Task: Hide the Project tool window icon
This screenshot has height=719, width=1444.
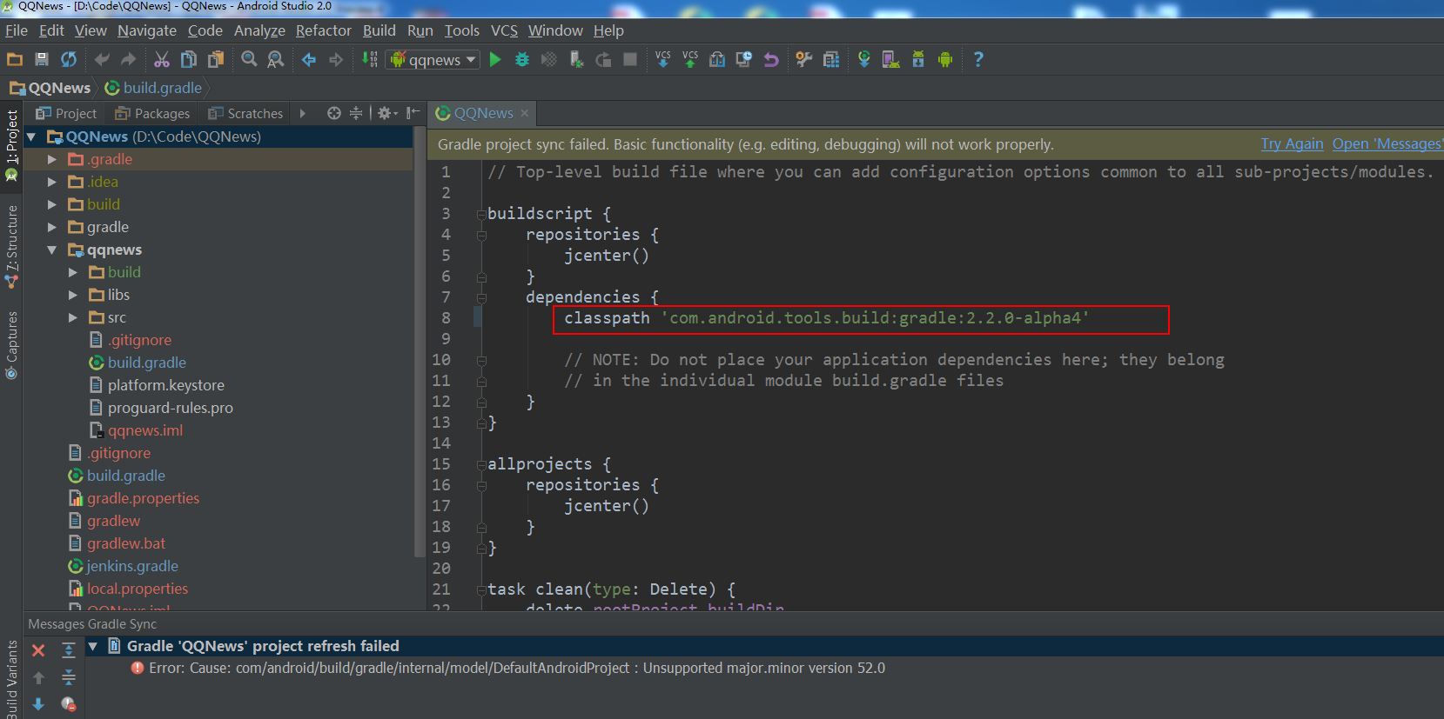Action: (x=413, y=113)
